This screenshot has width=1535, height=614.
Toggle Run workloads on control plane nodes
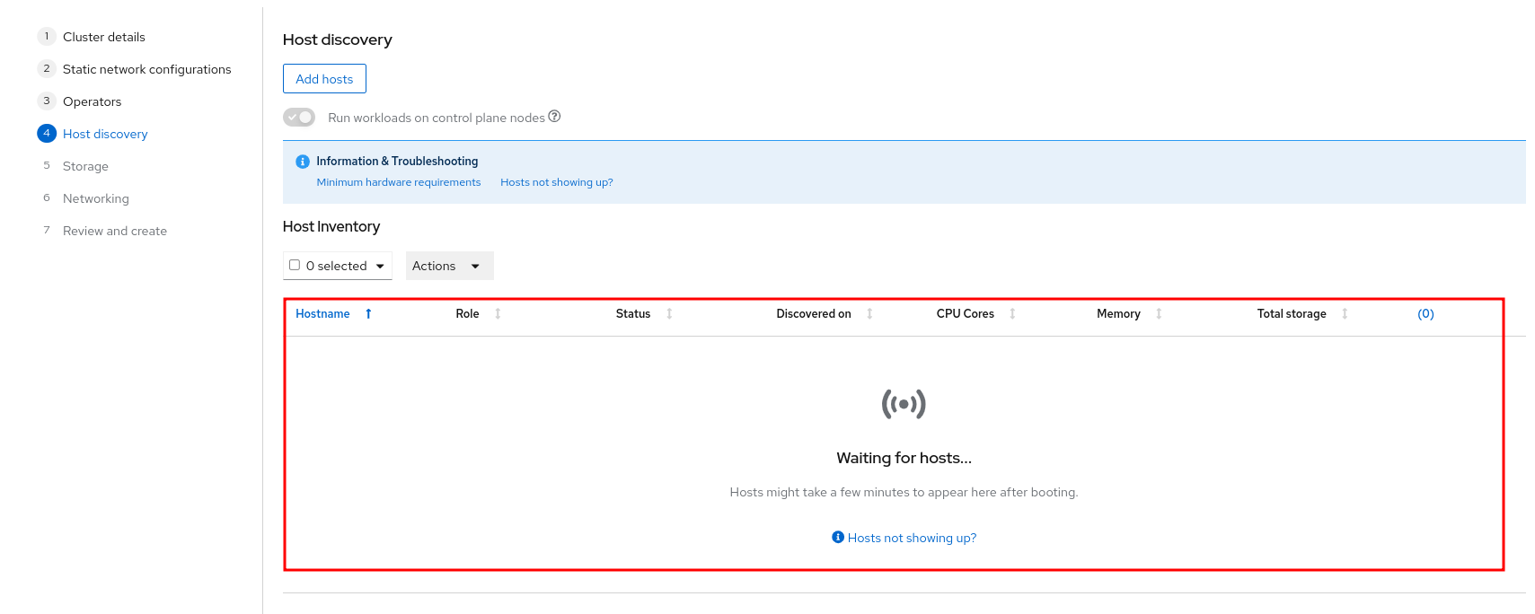299,118
